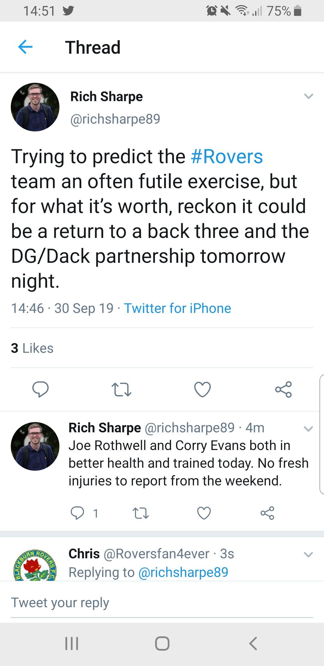View the 3 Likes list

tap(32, 348)
